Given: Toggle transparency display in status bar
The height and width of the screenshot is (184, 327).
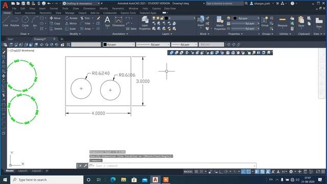Looking at the screenshot, I should click(262, 172).
